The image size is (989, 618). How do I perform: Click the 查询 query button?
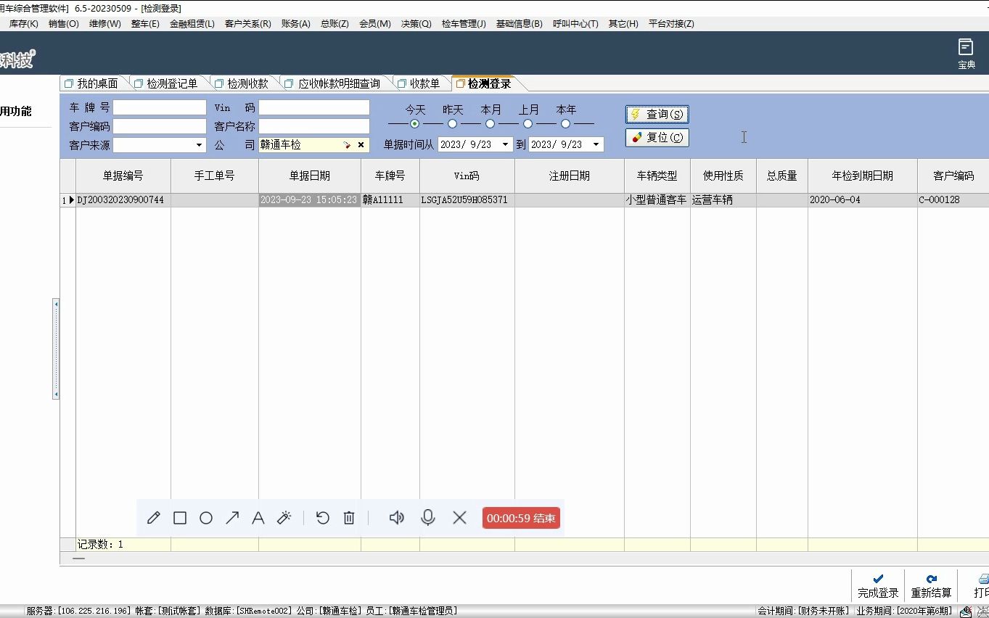pyautogui.click(x=657, y=114)
